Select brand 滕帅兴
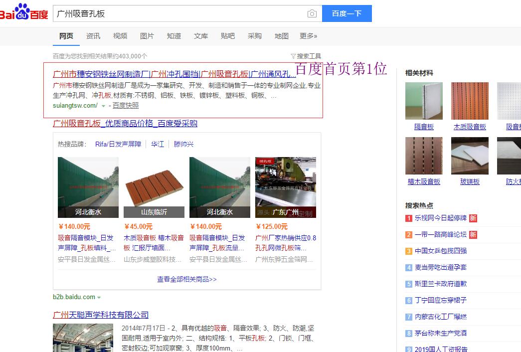521x352 pixels. point(183,144)
